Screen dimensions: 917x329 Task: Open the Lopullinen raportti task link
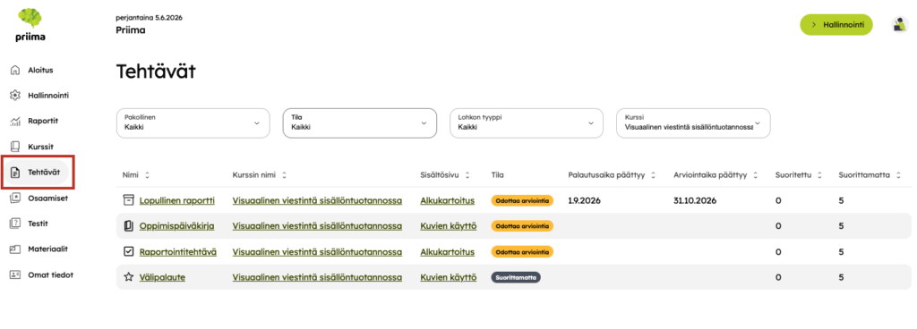(x=176, y=200)
